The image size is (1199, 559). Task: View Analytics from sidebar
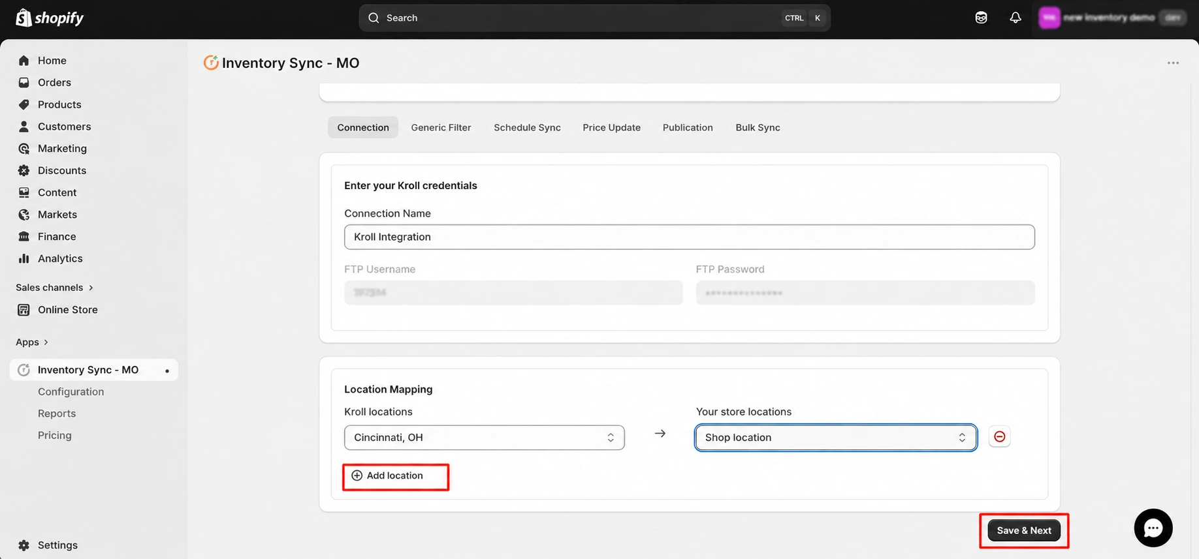click(x=60, y=258)
